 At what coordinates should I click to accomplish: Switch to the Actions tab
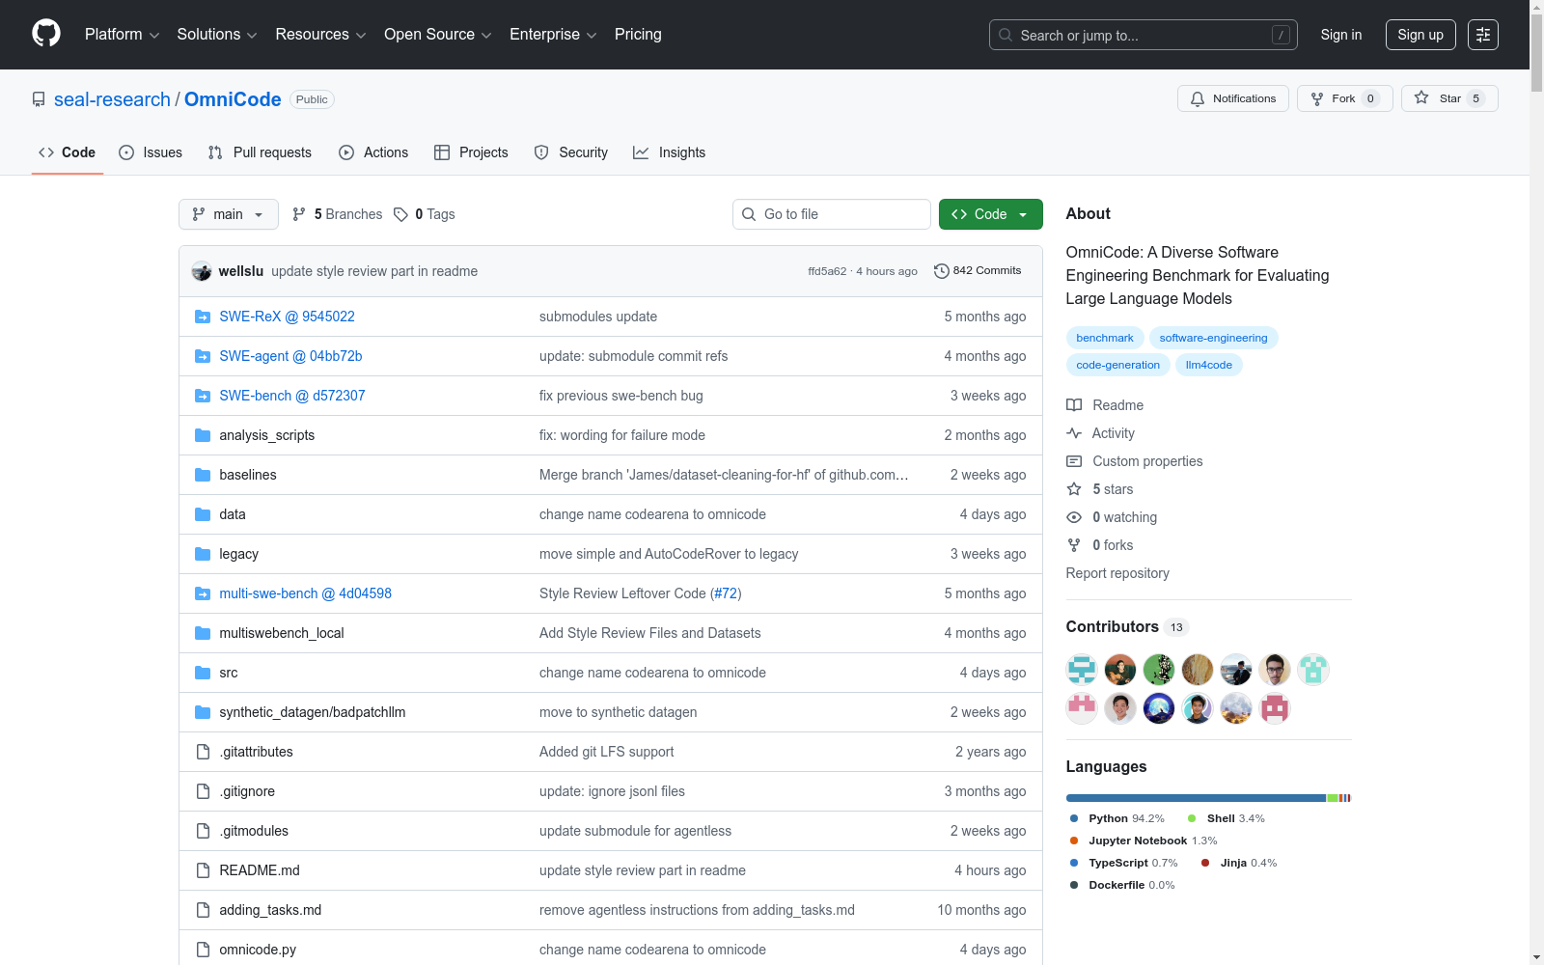coord(373,152)
